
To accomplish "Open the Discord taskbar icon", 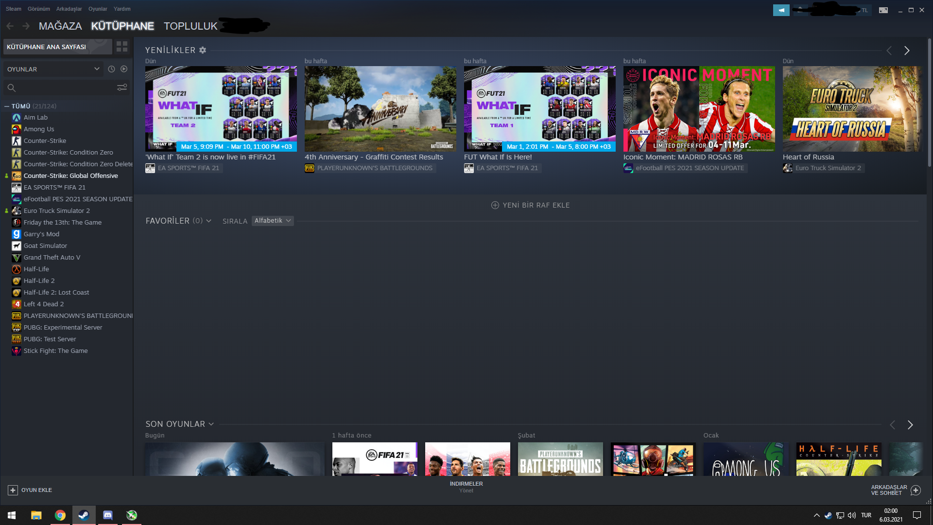I will 107,515.
